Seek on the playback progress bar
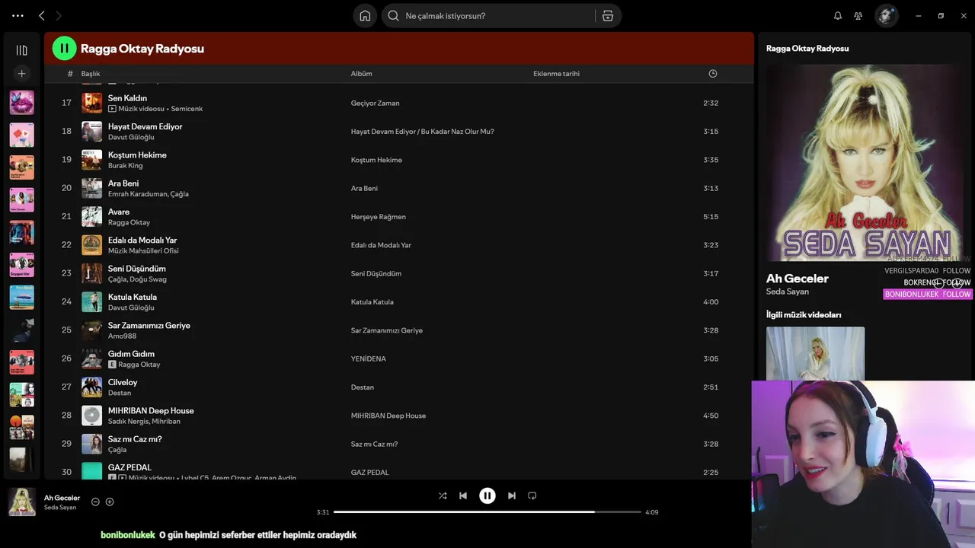This screenshot has height=548, width=975. click(487, 512)
